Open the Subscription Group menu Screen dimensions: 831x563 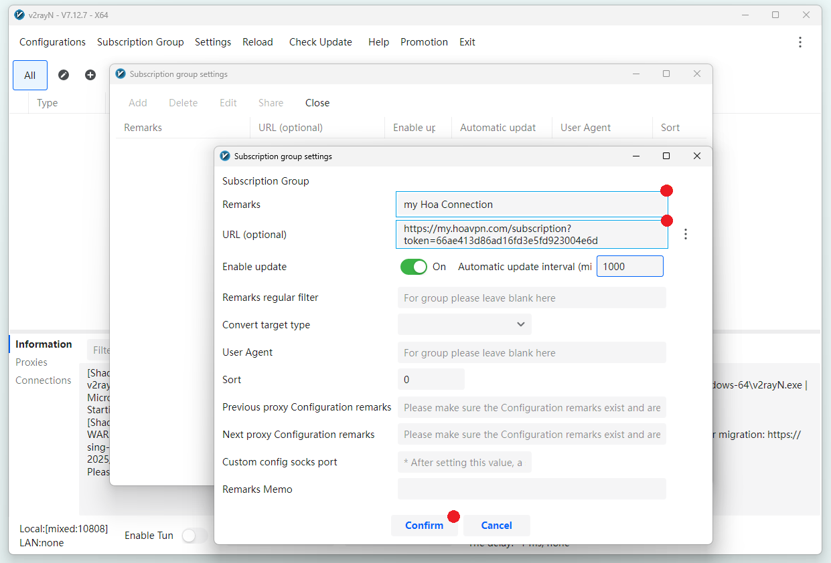coord(140,42)
